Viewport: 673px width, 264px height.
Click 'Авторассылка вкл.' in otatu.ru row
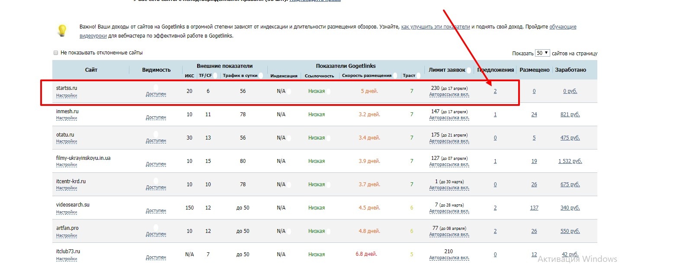point(449,141)
